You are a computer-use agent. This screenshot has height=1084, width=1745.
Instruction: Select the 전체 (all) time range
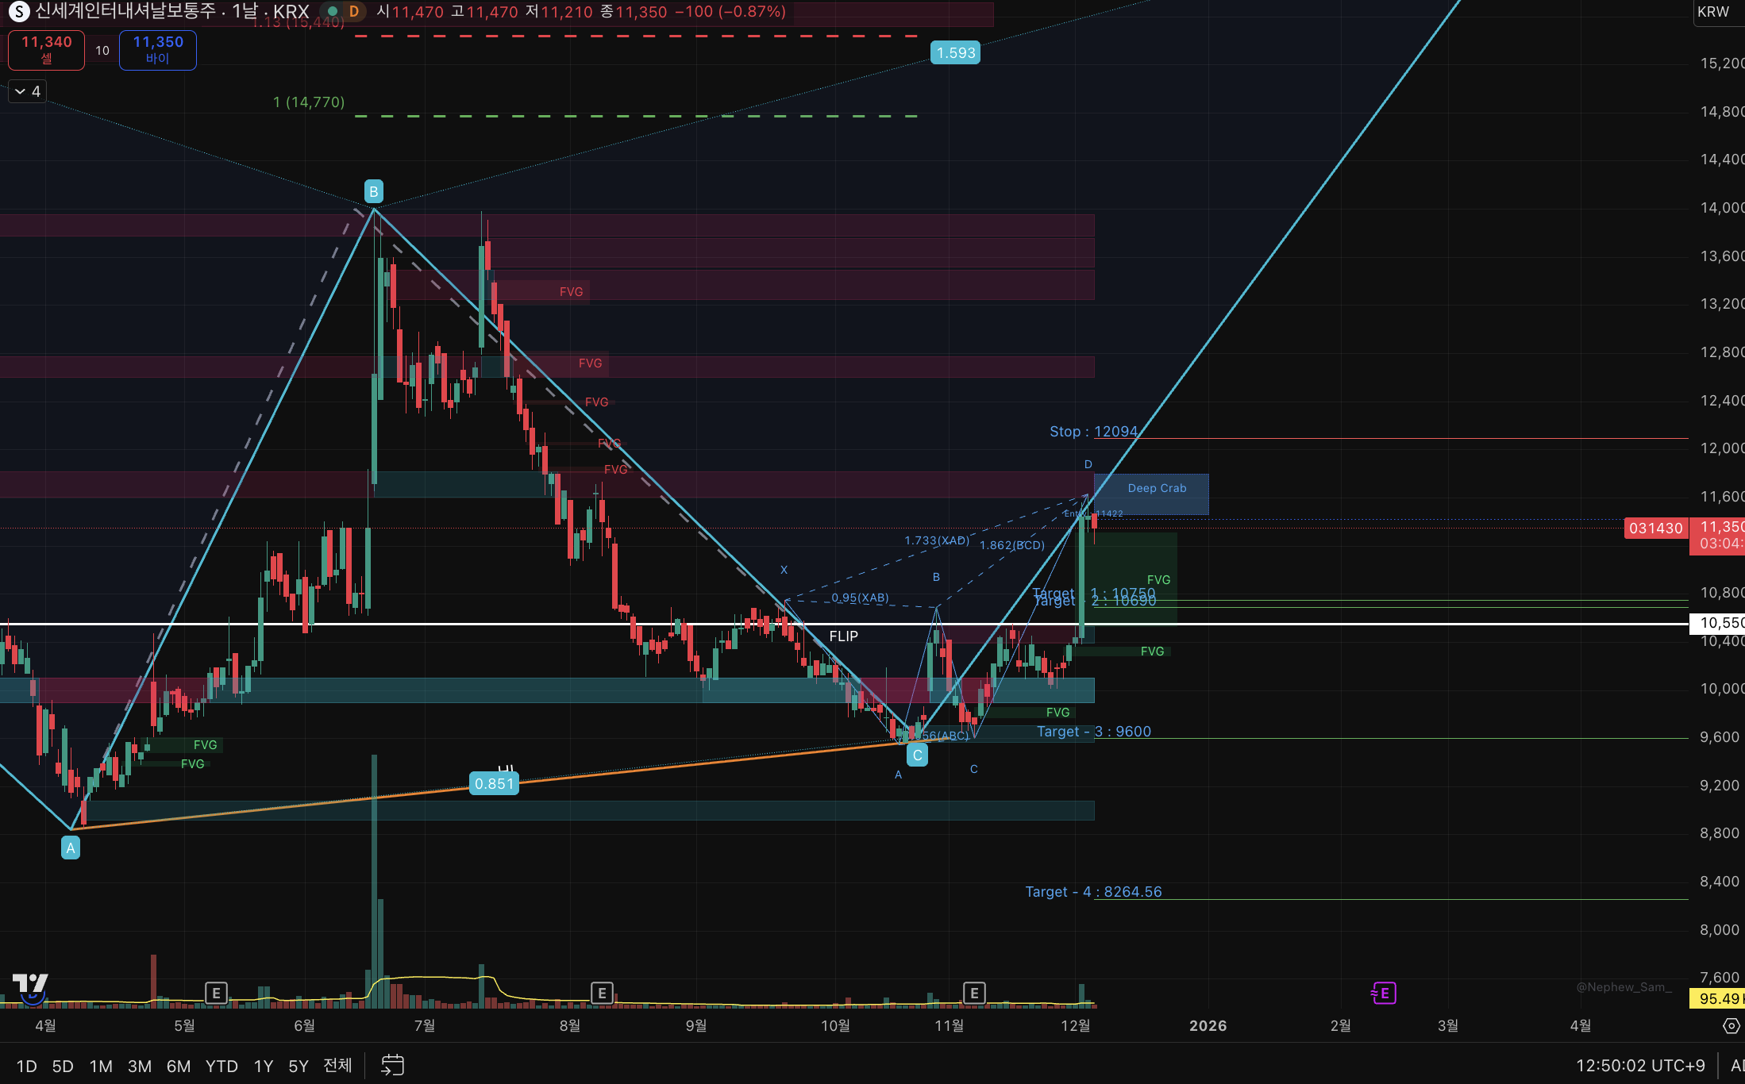(337, 1066)
